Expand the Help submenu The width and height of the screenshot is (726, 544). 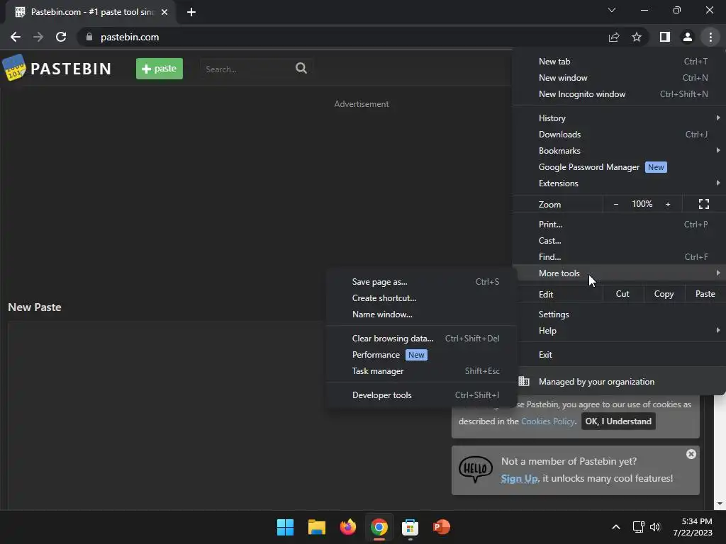pos(619,330)
